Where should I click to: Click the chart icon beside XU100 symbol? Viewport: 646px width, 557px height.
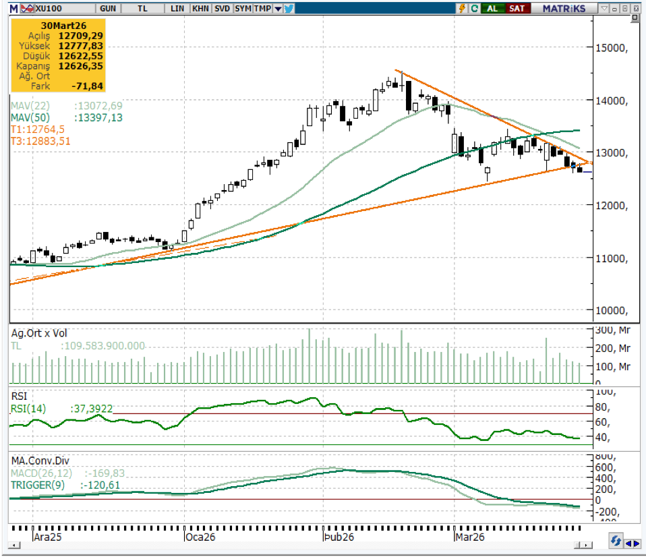pyautogui.click(x=27, y=8)
